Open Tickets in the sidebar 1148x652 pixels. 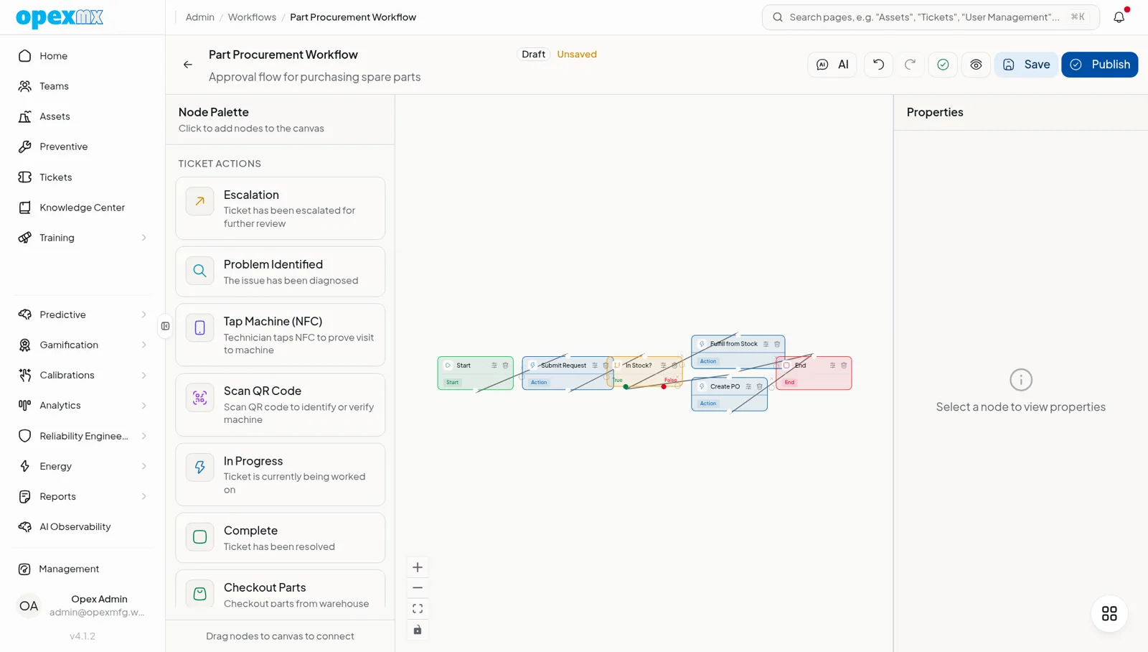(83, 177)
